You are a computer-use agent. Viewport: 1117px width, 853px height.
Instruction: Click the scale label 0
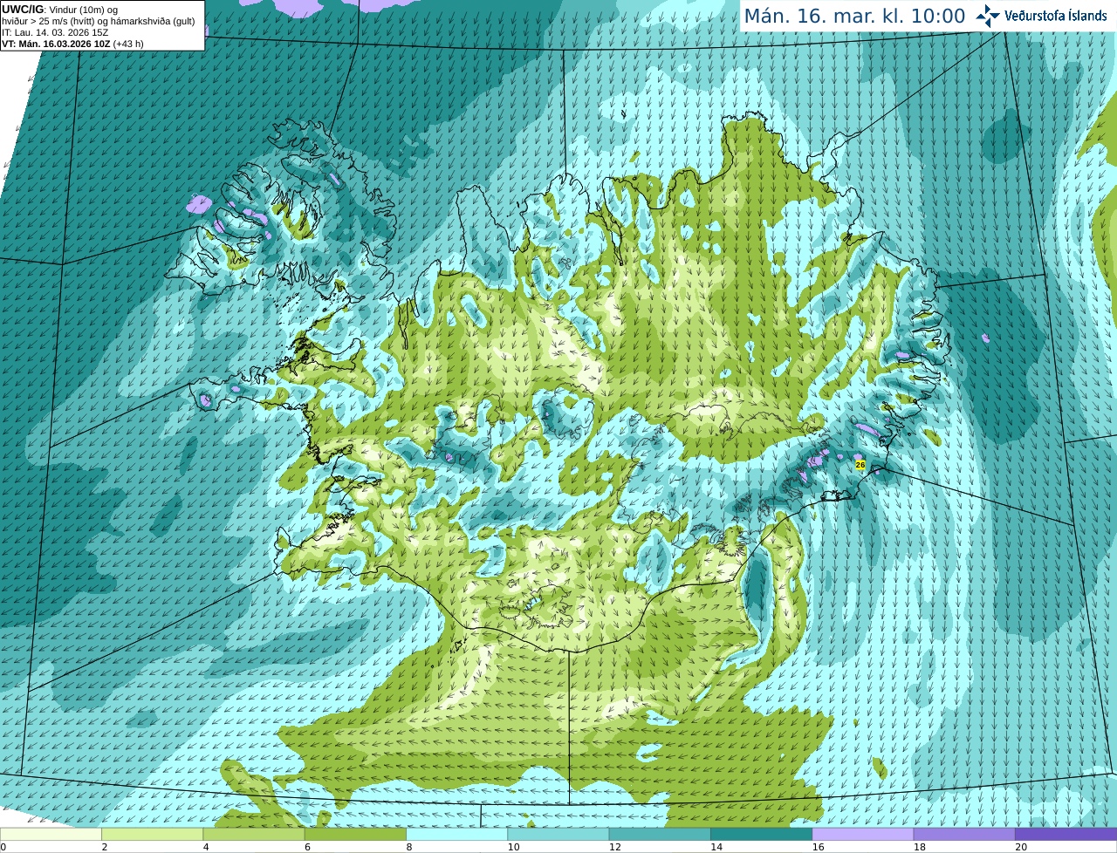[x=3, y=847]
